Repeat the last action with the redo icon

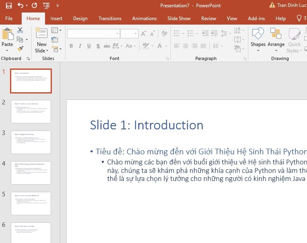35,6
